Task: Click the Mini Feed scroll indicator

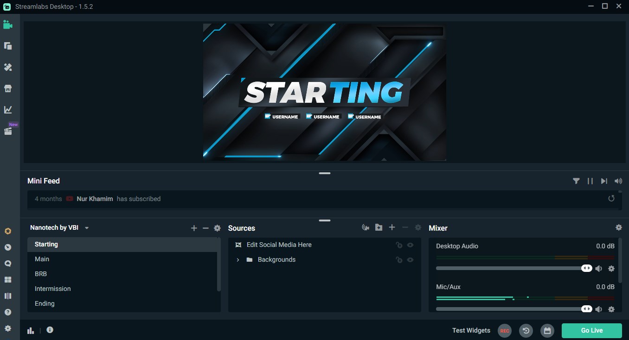Action: (620, 191)
